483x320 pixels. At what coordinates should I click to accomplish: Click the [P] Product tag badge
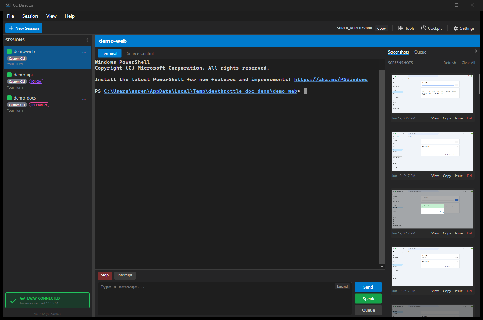(x=39, y=105)
